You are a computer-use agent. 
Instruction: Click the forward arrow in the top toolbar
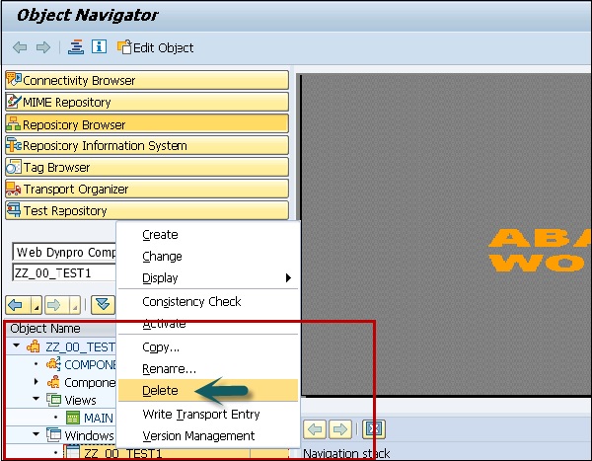pos(42,47)
